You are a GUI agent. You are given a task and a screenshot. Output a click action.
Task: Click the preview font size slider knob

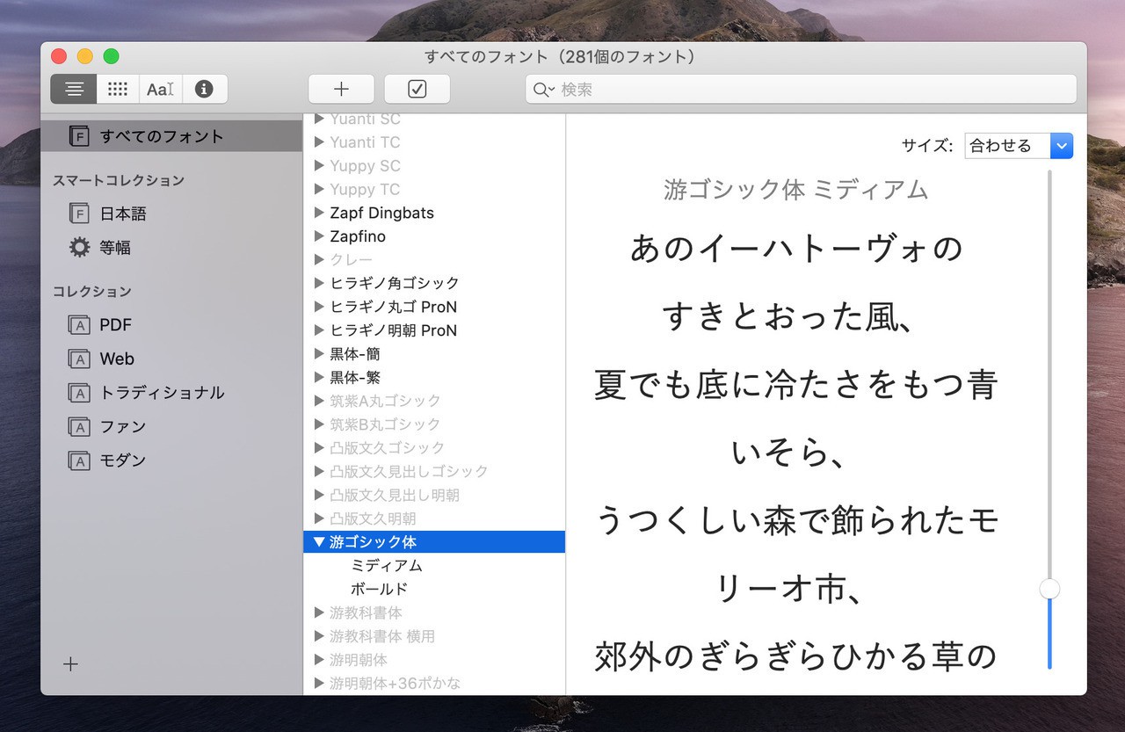point(1049,589)
